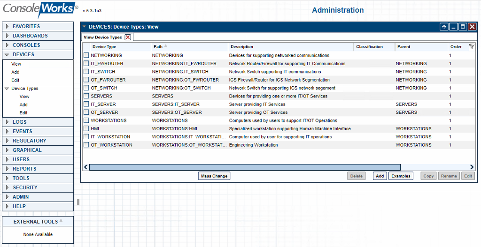Click the Edit button below the table
The width and height of the screenshot is (481, 247).
coord(468,176)
